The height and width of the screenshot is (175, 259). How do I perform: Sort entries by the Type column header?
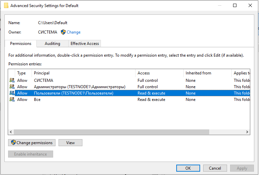coord(23,73)
